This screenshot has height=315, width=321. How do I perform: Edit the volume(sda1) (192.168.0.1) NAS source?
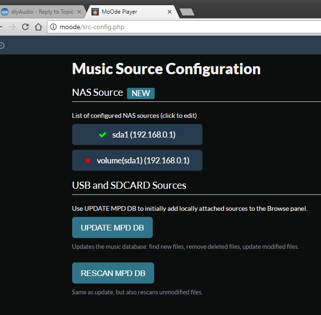coord(137,161)
